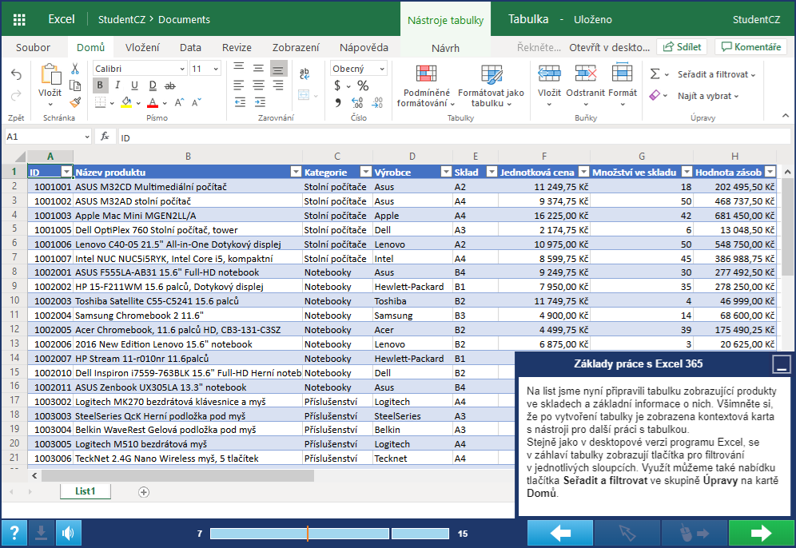
Task: Decrease font size icon
Action: click(x=197, y=103)
